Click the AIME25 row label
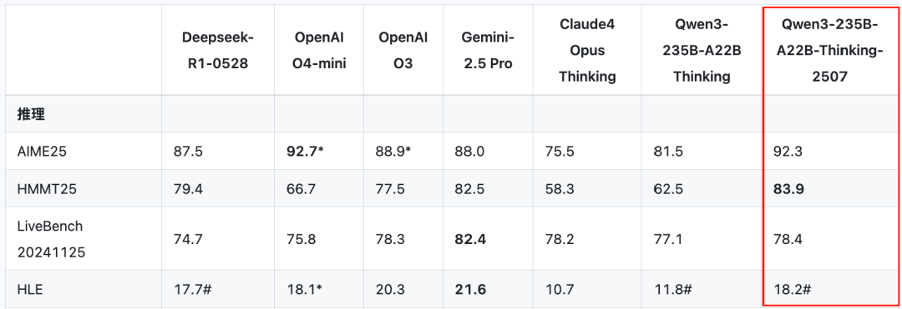Viewport: 902px width, 309px height. [40, 152]
